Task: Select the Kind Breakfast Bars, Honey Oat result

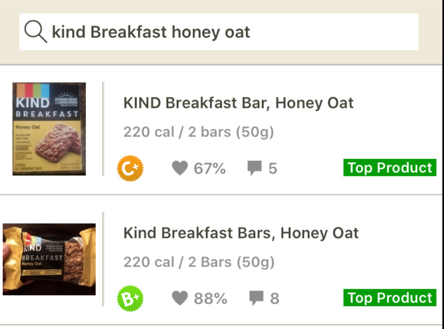Action: (x=240, y=233)
